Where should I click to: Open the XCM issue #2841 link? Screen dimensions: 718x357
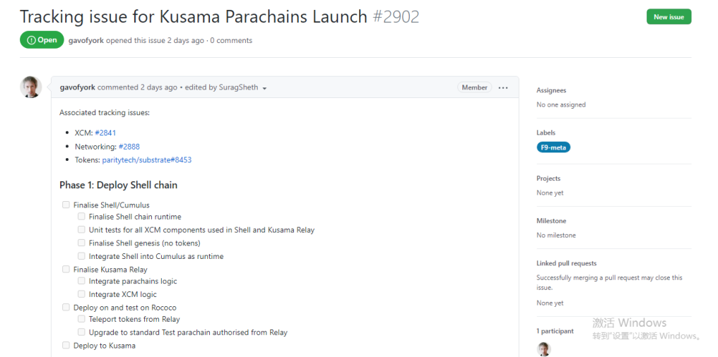pyautogui.click(x=105, y=133)
